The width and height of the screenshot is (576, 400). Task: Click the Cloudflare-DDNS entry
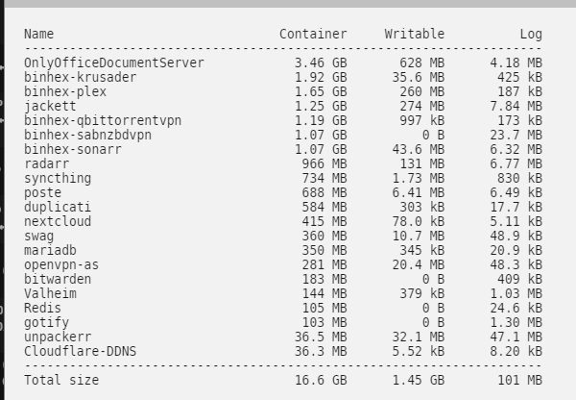[80, 351]
